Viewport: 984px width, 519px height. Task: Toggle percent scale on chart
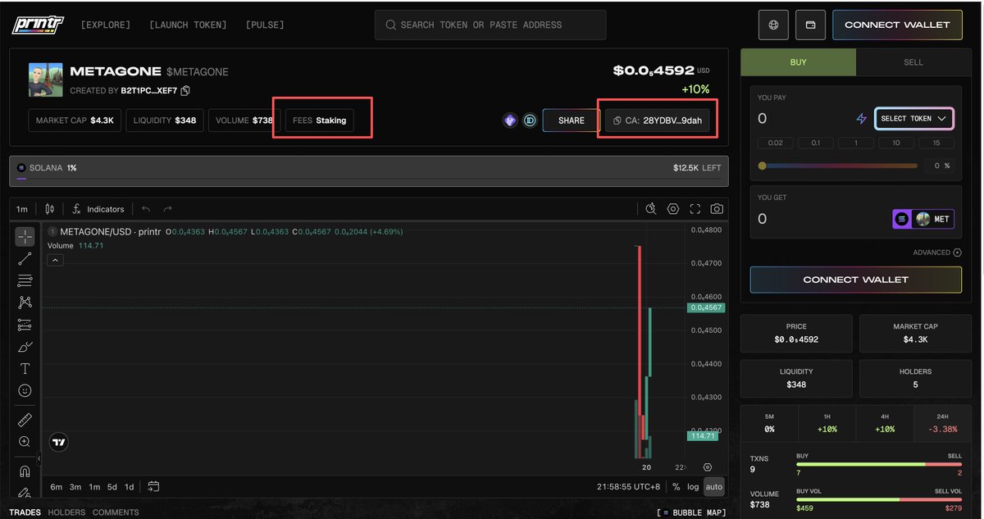click(676, 487)
